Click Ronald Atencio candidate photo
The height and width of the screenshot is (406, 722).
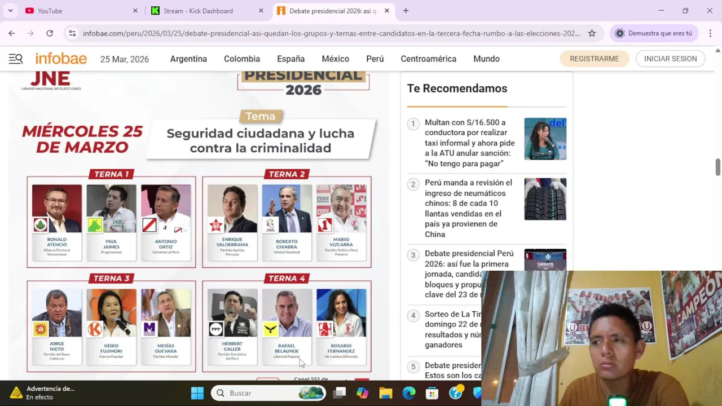coord(56,209)
